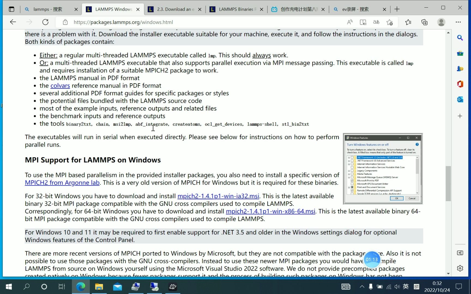Favorite this page with the star icon
The image size is (471, 294).
[390, 22]
